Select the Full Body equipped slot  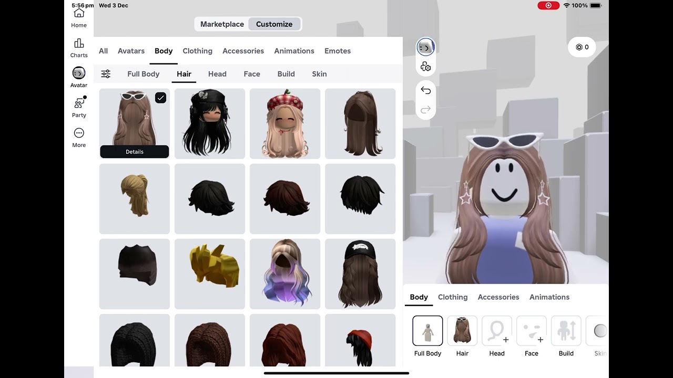pyautogui.click(x=427, y=331)
